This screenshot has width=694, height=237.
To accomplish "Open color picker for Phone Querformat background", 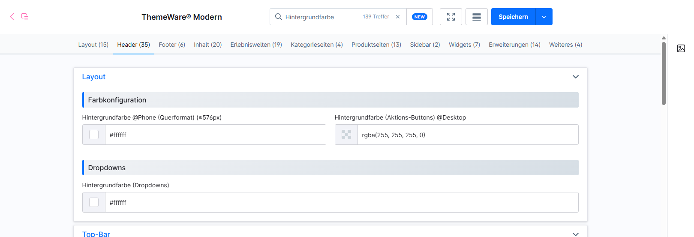I will [x=94, y=135].
